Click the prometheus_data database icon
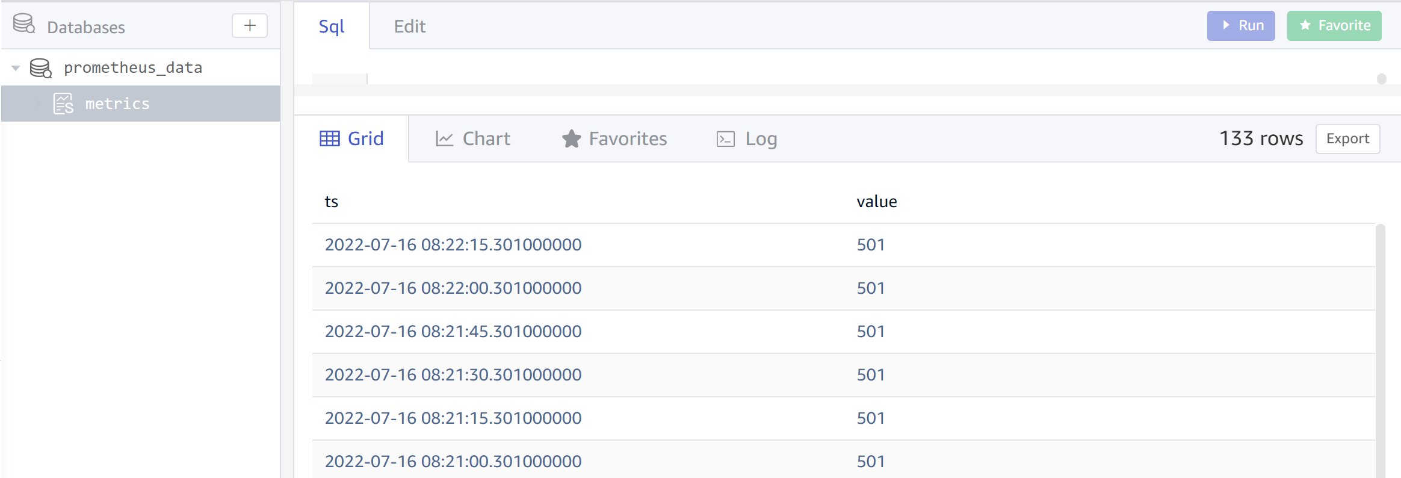The image size is (1401, 478). [41, 68]
